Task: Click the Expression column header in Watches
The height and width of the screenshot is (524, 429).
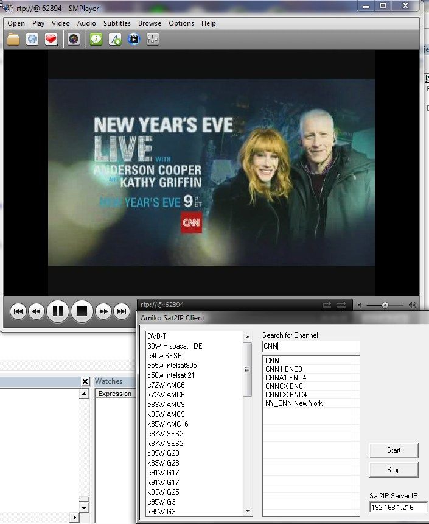Action: pyautogui.click(x=115, y=394)
